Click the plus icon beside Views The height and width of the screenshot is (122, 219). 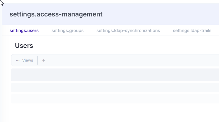pos(44,60)
